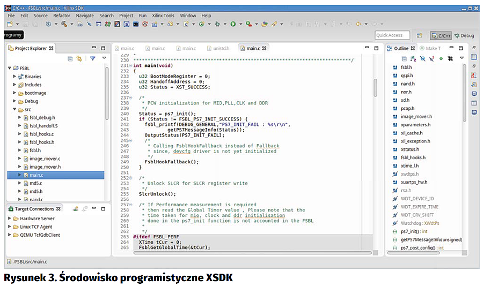This screenshot has width=483, height=286.
Task: Expand the Hardware Server folder
Action: tap(9, 219)
